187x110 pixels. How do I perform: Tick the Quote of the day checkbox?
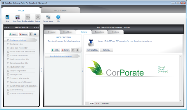click(x=8, y=90)
